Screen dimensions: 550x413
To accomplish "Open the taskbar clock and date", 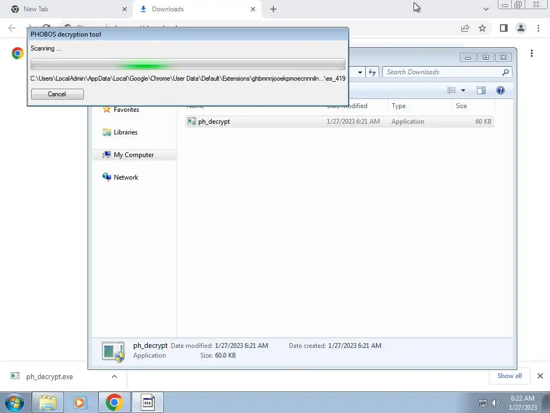I will point(523,403).
